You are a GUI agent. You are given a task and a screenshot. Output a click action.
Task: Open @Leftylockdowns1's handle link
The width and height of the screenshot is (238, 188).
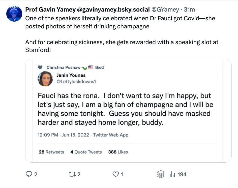[x=76, y=81]
